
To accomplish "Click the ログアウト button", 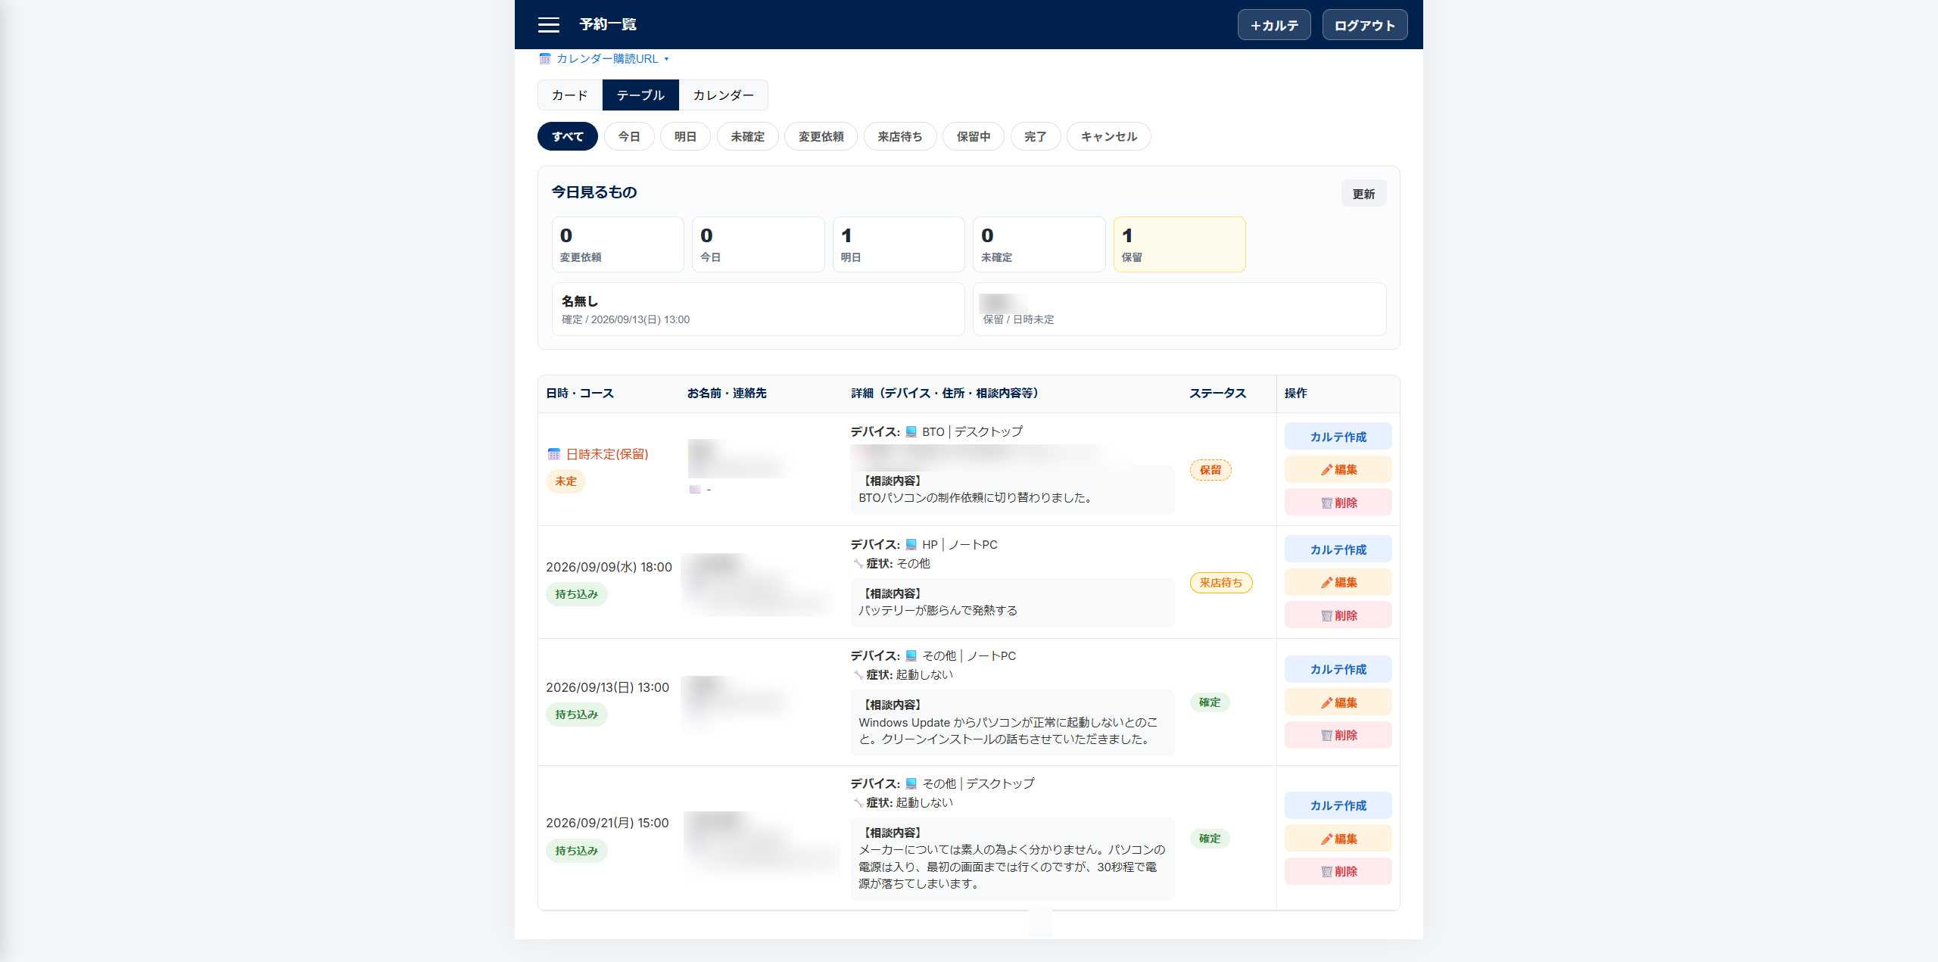I will pyautogui.click(x=1365, y=25).
